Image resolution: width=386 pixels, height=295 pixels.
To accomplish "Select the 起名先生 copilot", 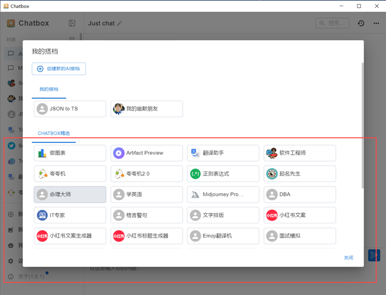I will [x=300, y=174].
